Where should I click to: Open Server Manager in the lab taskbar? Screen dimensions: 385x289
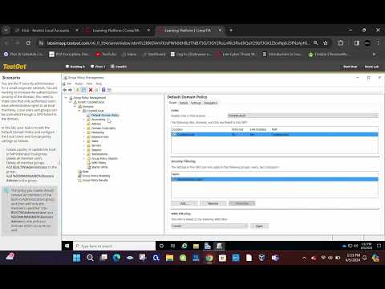click(208, 246)
